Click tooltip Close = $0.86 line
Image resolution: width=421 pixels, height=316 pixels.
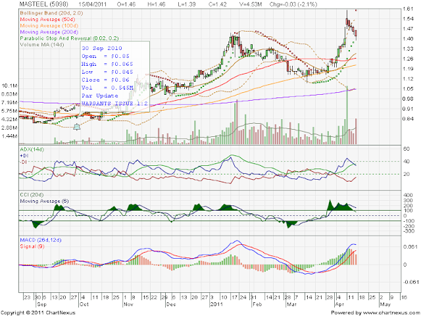tap(105, 80)
